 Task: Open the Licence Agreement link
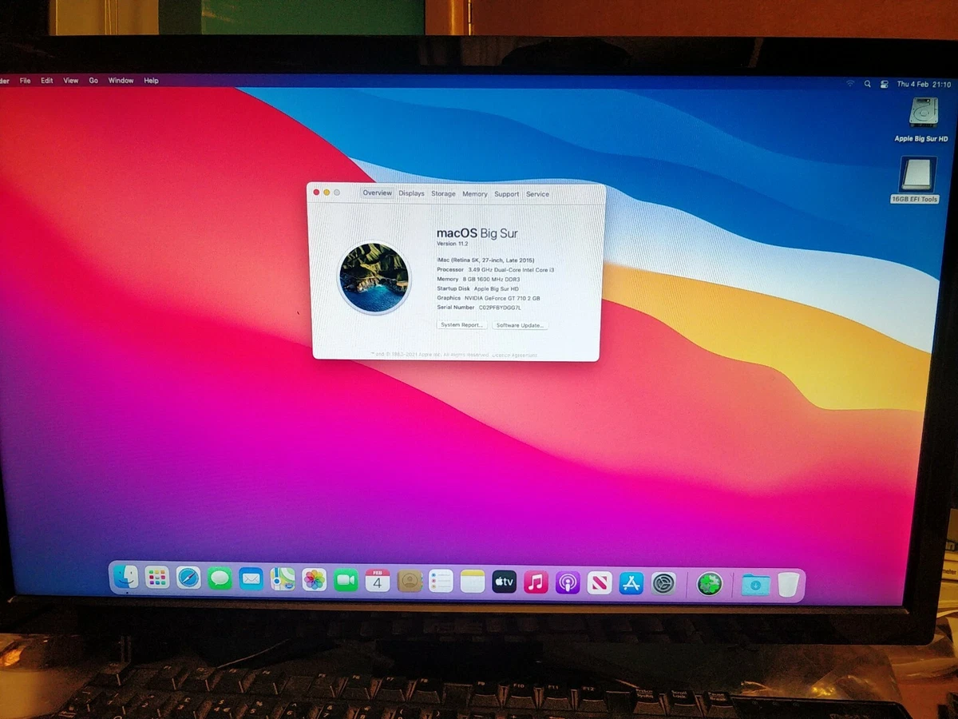[515, 355]
